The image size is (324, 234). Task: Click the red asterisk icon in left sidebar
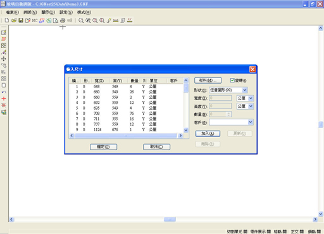4,105
